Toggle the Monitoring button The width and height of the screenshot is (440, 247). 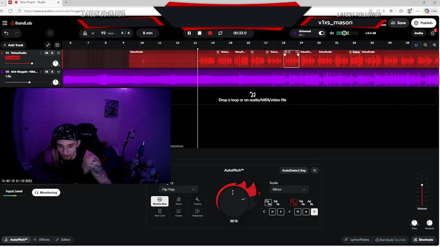[x=46, y=192]
